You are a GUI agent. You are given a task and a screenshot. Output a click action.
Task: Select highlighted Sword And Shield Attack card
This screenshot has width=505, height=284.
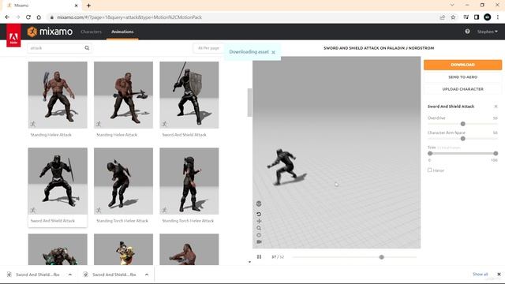point(58,187)
